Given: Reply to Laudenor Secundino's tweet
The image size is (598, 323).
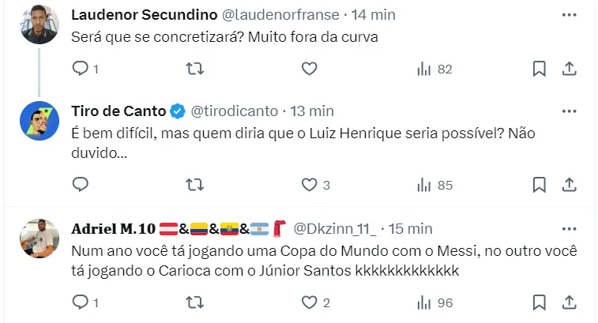Looking at the screenshot, I should pos(80,69).
